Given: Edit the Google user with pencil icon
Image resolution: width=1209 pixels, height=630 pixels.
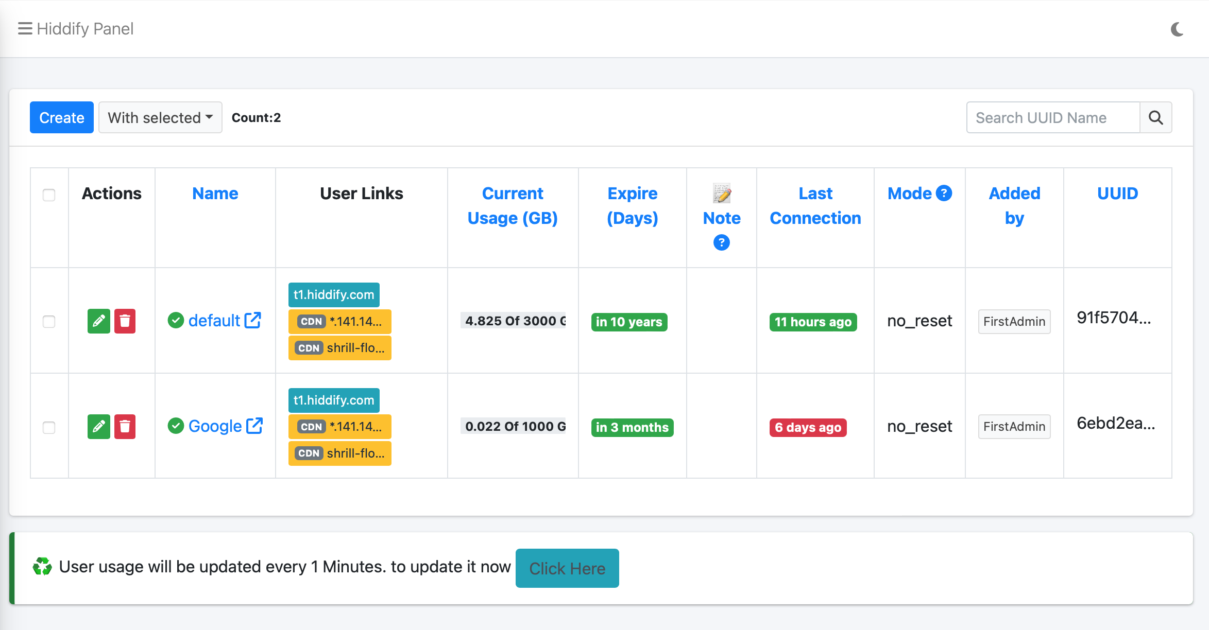Looking at the screenshot, I should point(99,427).
